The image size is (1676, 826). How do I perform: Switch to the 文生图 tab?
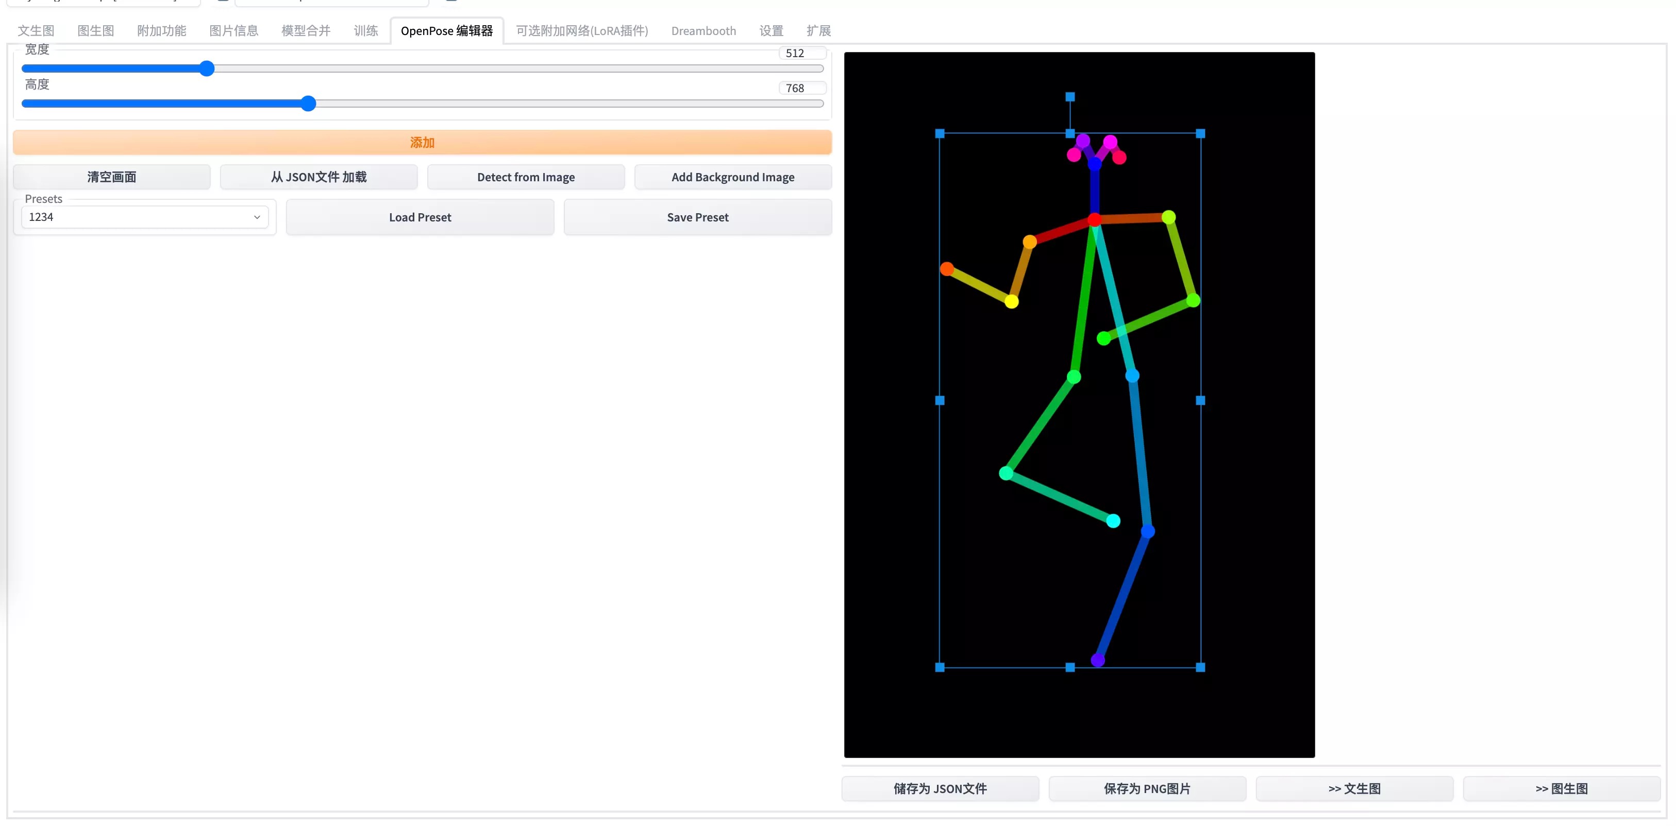[x=35, y=30]
